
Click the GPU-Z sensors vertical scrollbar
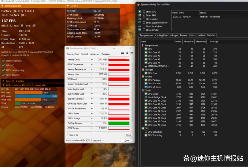132,93
